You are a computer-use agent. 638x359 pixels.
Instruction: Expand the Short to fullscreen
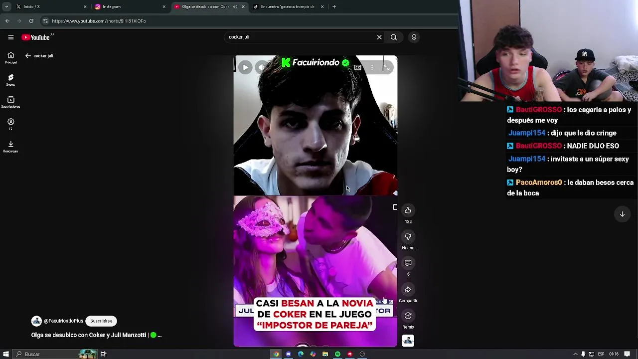pyautogui.click(x=386, y=67)
